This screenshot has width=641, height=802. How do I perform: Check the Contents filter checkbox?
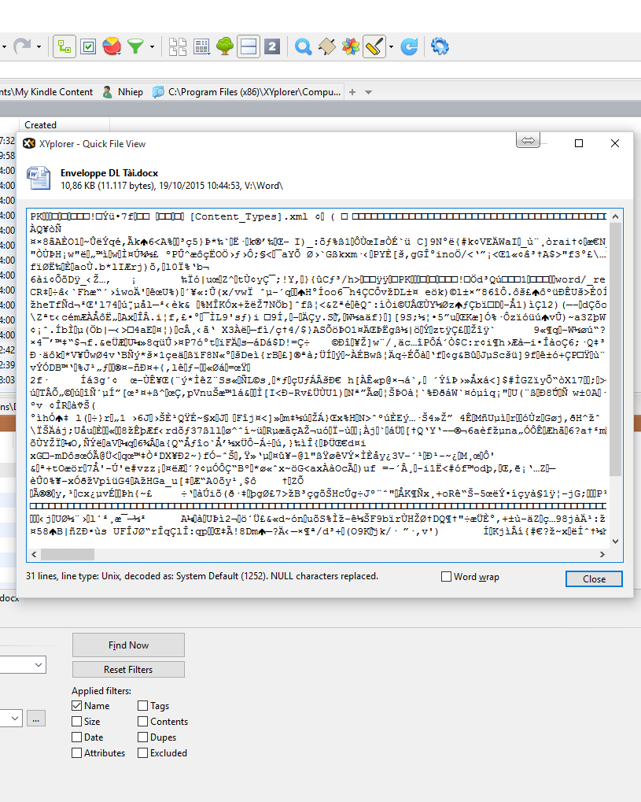[x=143, y=722]
